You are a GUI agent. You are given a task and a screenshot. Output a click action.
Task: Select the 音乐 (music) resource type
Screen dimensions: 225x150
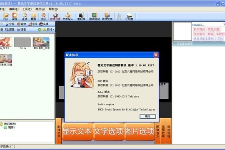coord(33,24)
